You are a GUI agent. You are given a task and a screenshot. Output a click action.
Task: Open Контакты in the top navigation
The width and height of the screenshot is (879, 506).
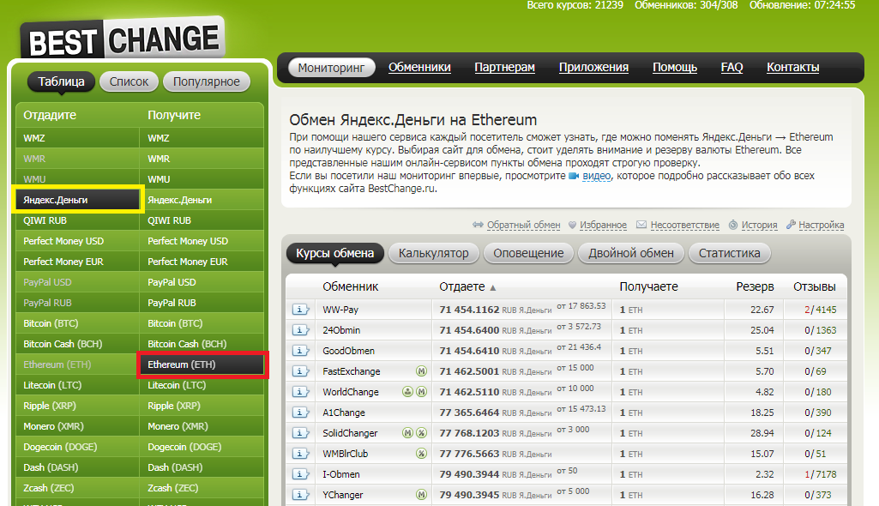pyautogui.click(x=792, y=67)
